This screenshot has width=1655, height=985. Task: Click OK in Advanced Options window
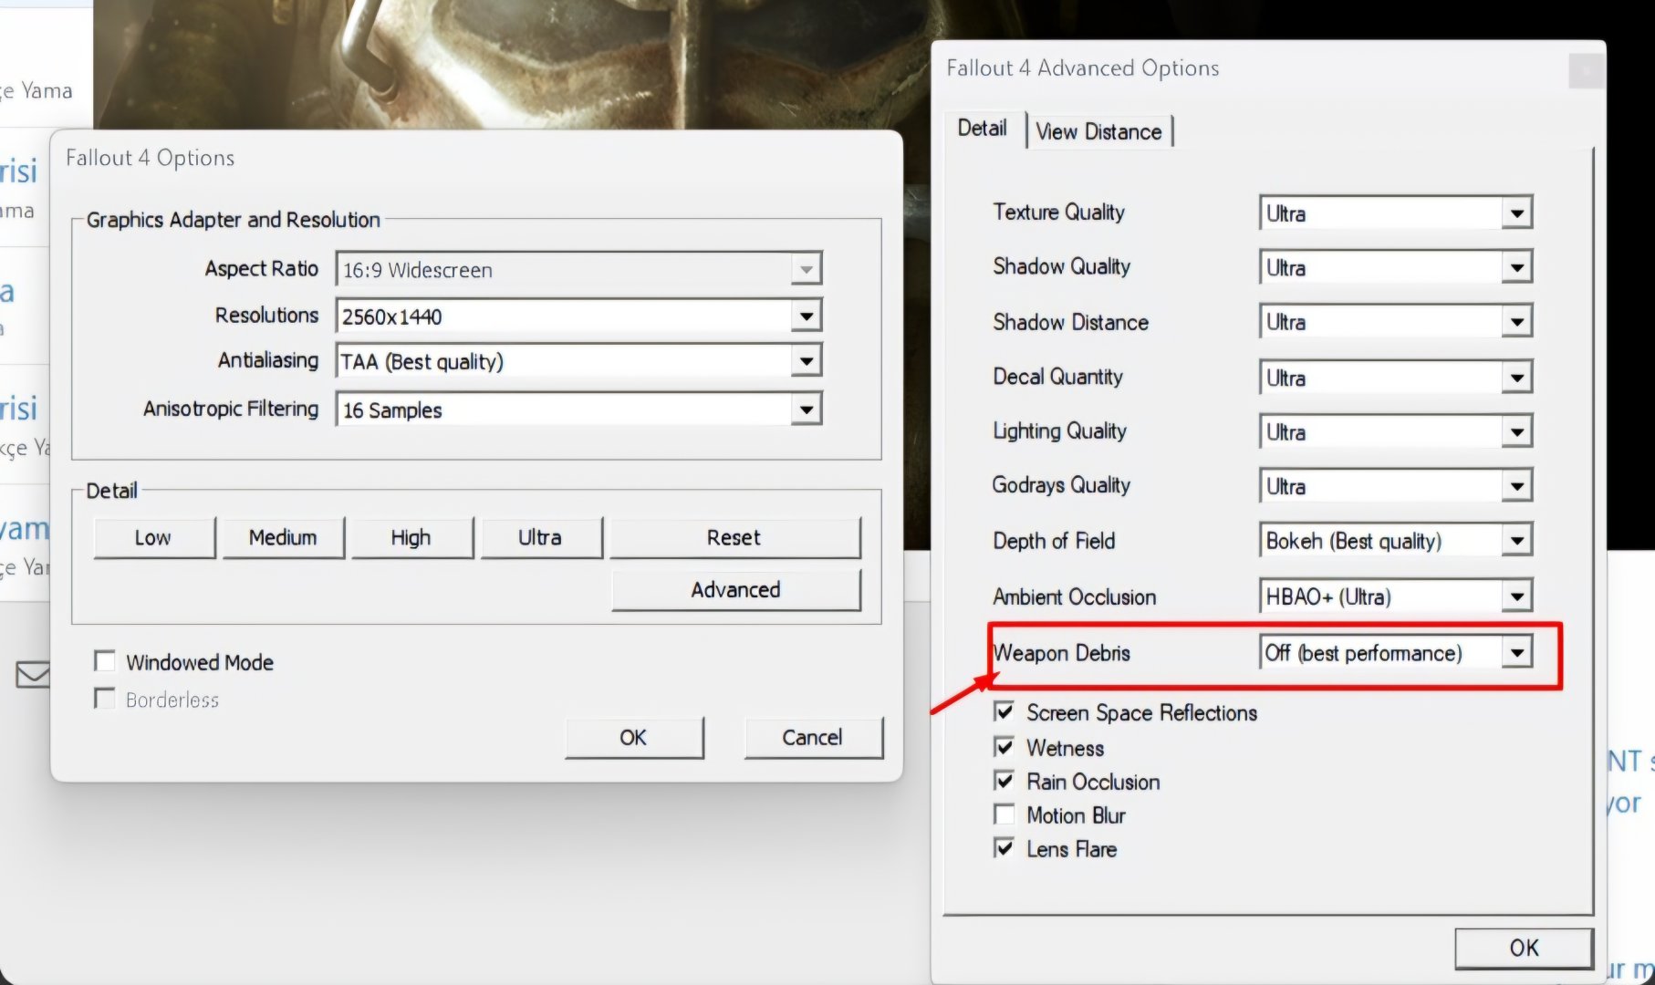pyautogui.click(x=1524, y=948)
